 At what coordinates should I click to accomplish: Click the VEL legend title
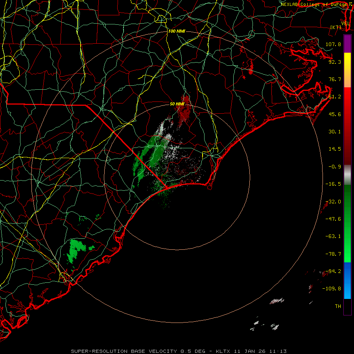[x=345, y=24]
